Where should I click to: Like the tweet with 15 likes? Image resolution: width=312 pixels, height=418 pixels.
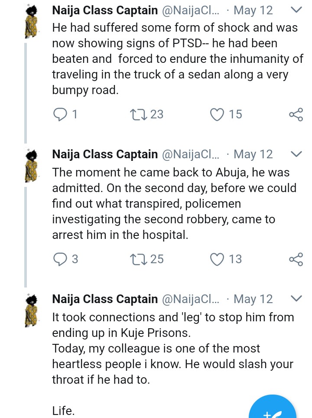pos(217,114)
